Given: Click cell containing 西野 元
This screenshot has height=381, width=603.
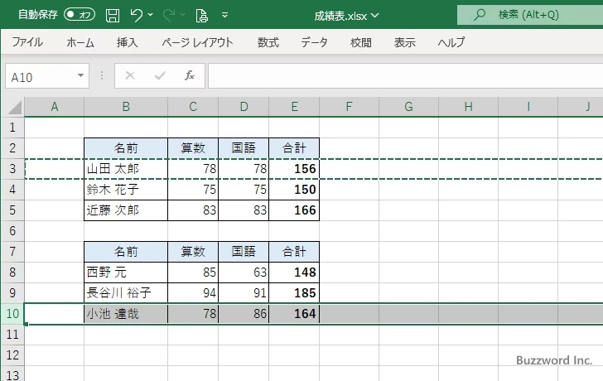Looking at the screenshot, I should click(x=126, y=272).
